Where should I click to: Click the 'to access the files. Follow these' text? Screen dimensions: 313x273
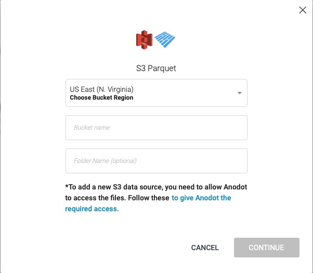pyautogui.click(x=117, y=198)
